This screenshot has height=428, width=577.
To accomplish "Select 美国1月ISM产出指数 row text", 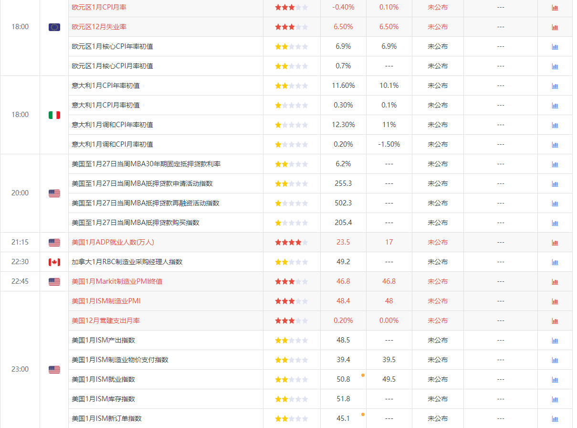I will [103, 340].
